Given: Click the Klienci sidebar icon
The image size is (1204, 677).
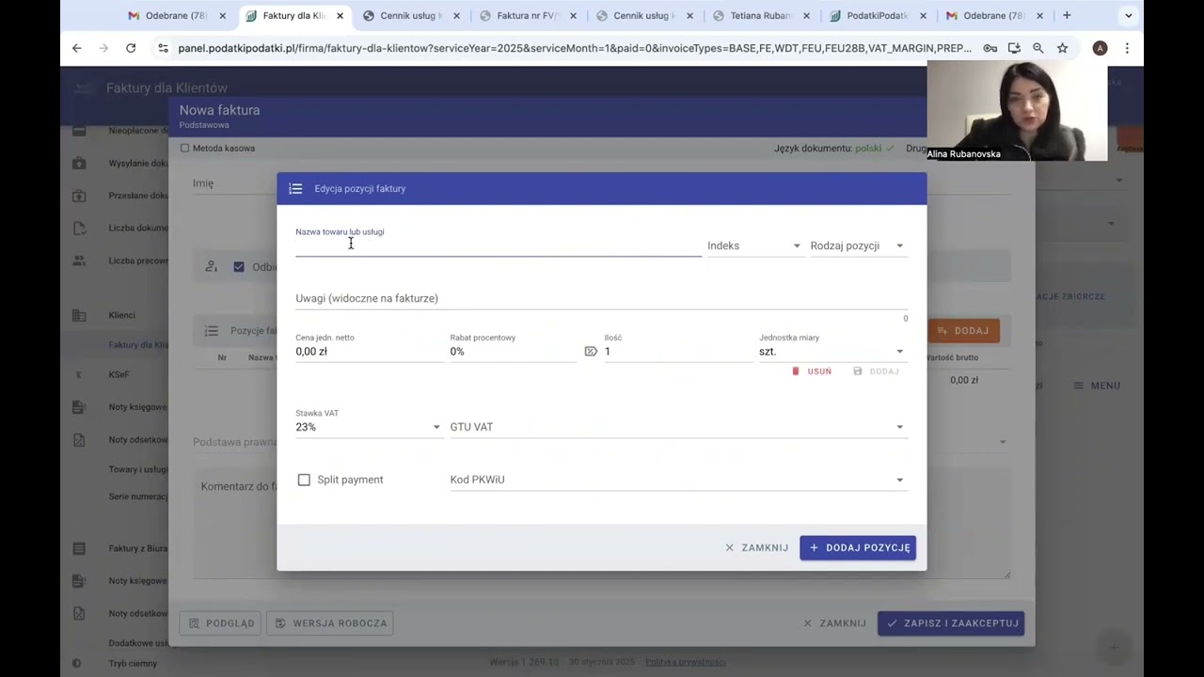Looking at the screenshot, I should click(x=79, y=316).
